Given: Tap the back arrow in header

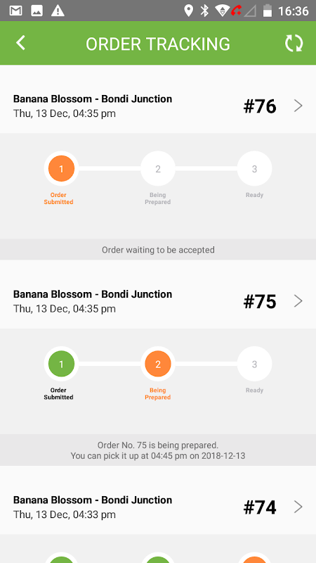Looking at the screenshot, I should 21,43.
